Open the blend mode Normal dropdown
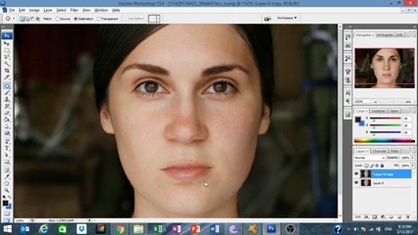The width and height of the screenshot is (418, 235). [370, 158]
